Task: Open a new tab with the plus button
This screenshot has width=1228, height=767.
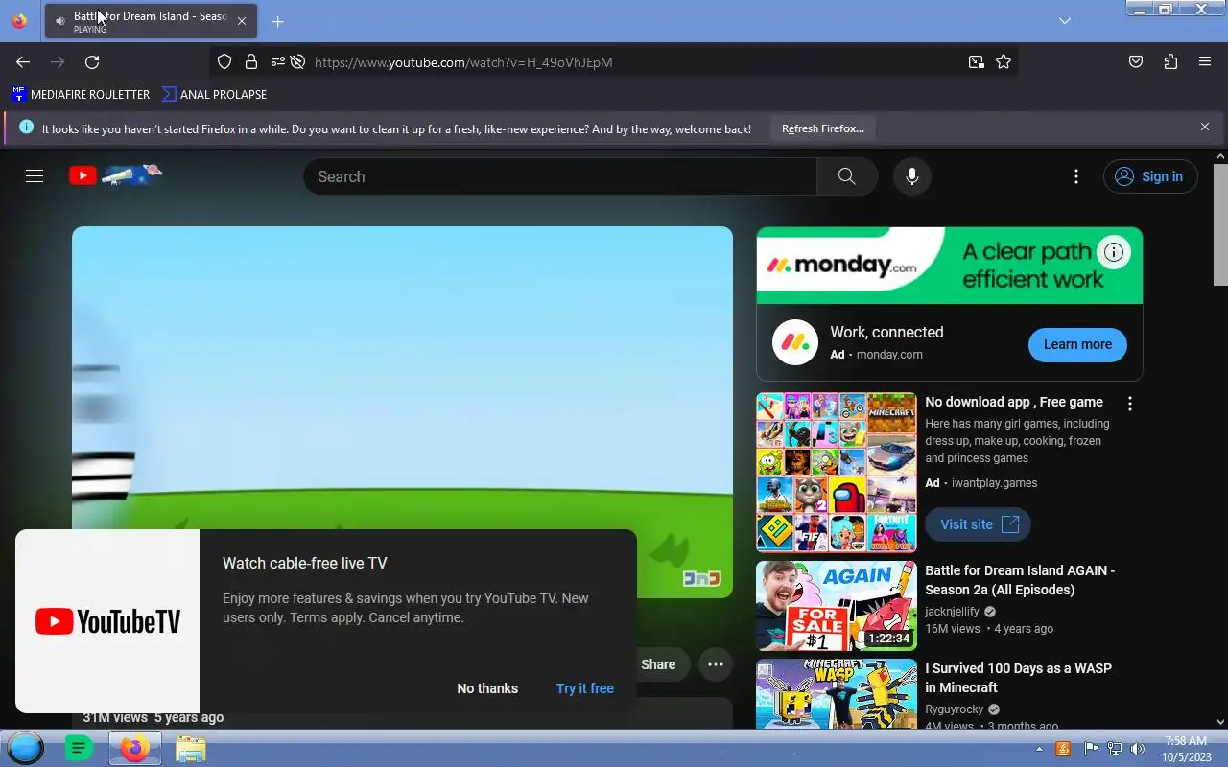Action: point(277,21)
